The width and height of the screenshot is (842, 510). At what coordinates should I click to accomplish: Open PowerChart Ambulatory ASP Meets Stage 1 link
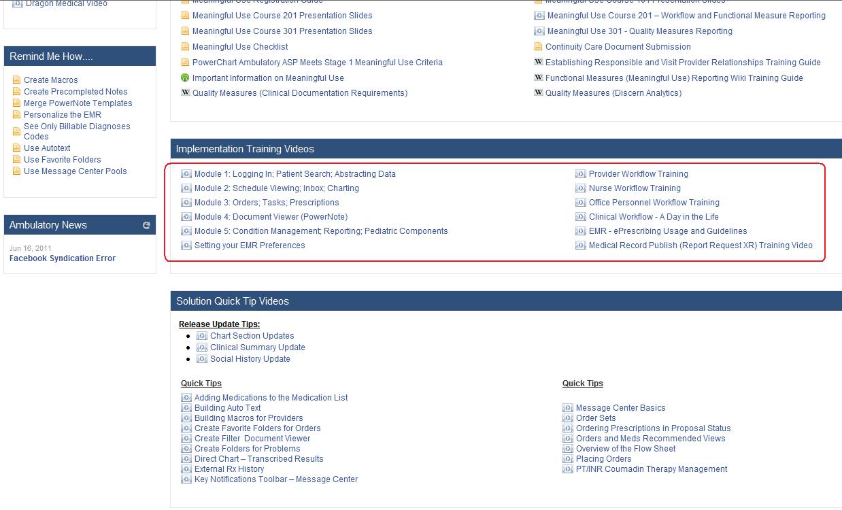(318, 63)
